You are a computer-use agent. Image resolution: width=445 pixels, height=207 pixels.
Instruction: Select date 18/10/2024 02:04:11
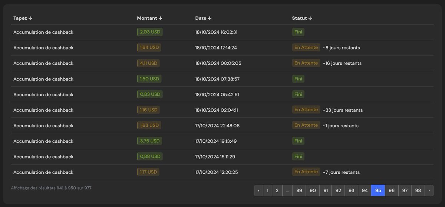click(x=217, y=110)
